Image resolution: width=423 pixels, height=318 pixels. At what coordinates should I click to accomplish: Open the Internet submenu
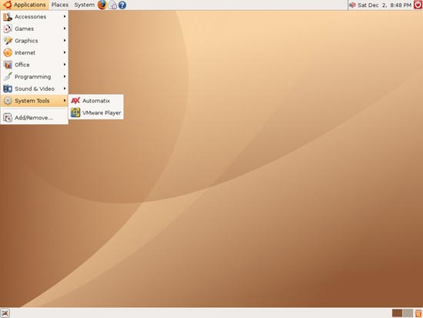click(35, 52)
